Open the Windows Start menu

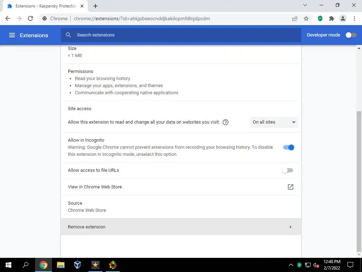click(8, 265)
